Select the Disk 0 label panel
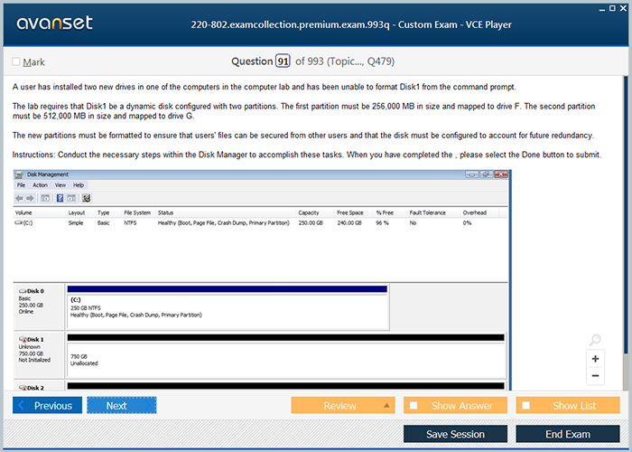632x452 pixels. point(39,306)
